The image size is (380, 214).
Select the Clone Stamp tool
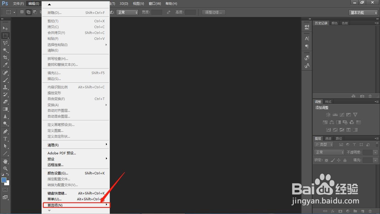(5, 87)
